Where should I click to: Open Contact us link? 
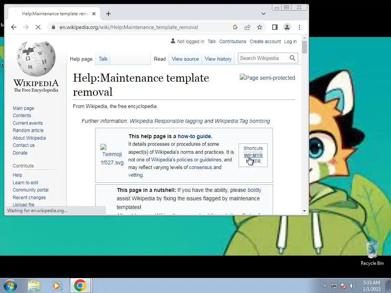(24, 145)
